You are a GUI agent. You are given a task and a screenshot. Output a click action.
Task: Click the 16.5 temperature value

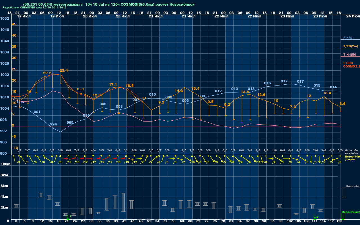[x=129, y=86]
